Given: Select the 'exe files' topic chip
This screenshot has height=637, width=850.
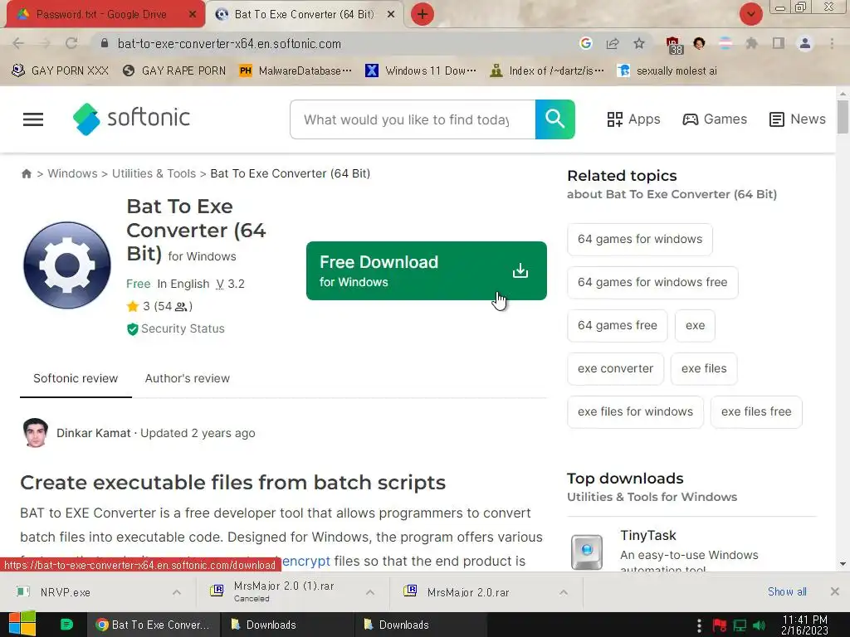Looking at the screenshot, I should (704, 369).
